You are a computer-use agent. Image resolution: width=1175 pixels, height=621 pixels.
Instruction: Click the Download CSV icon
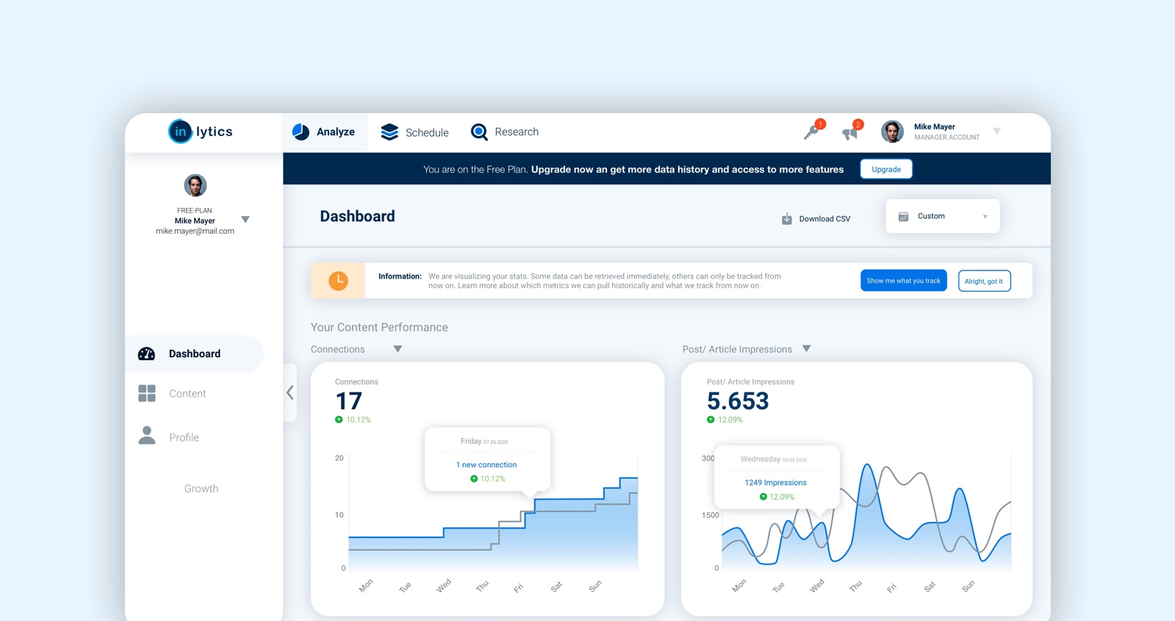pos(786,218)
